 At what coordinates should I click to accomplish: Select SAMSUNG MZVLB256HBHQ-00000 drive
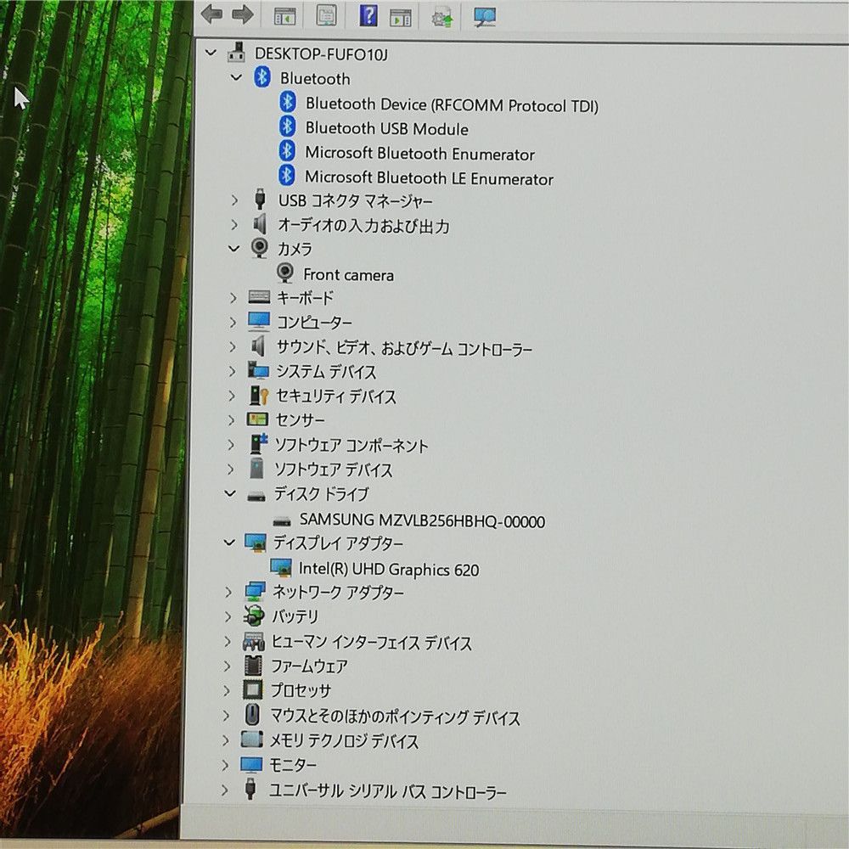422,520
